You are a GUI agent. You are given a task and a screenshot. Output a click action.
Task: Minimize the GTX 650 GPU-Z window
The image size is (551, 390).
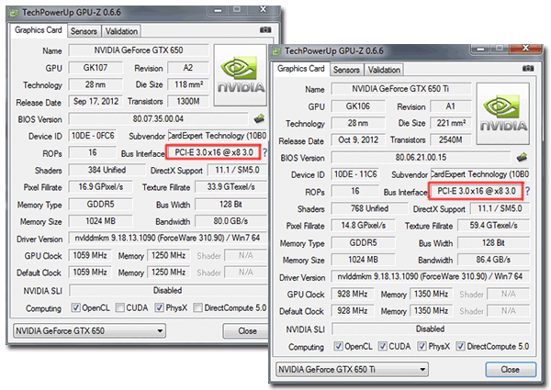click(218, 10)
